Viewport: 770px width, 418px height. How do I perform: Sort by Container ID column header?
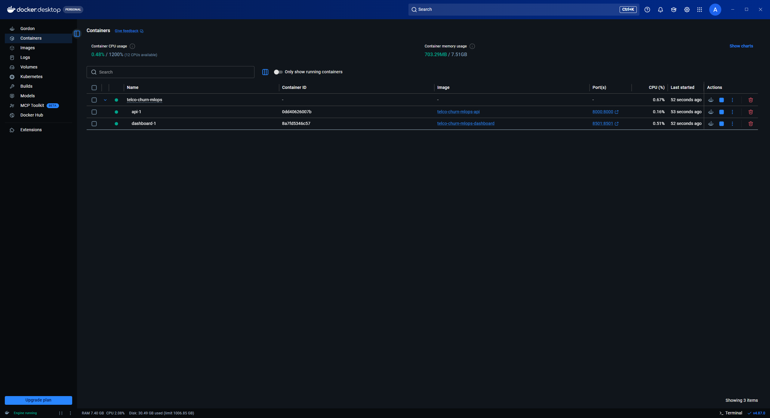point(294,87)
